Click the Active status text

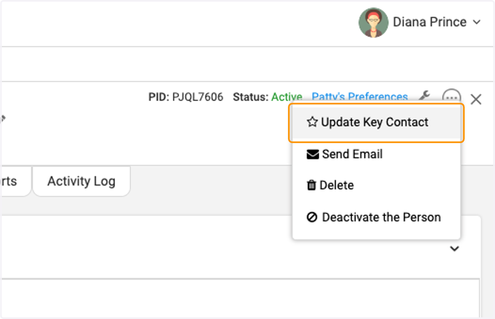(287, 97)
